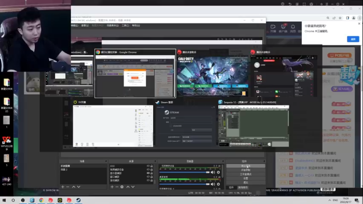Select the first scene in the scenes list
This screenshot has width=363, height=204.
tap(83, 166)
